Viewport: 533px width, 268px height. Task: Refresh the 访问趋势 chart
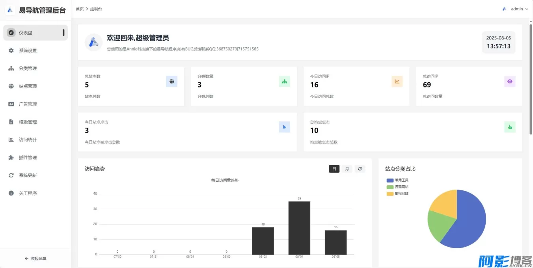(x=360, y=169)
